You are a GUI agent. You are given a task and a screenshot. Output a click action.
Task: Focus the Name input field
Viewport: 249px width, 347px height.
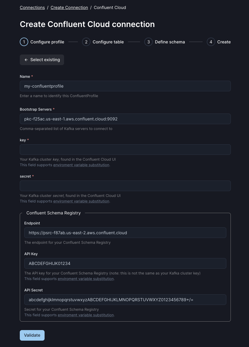125,86
